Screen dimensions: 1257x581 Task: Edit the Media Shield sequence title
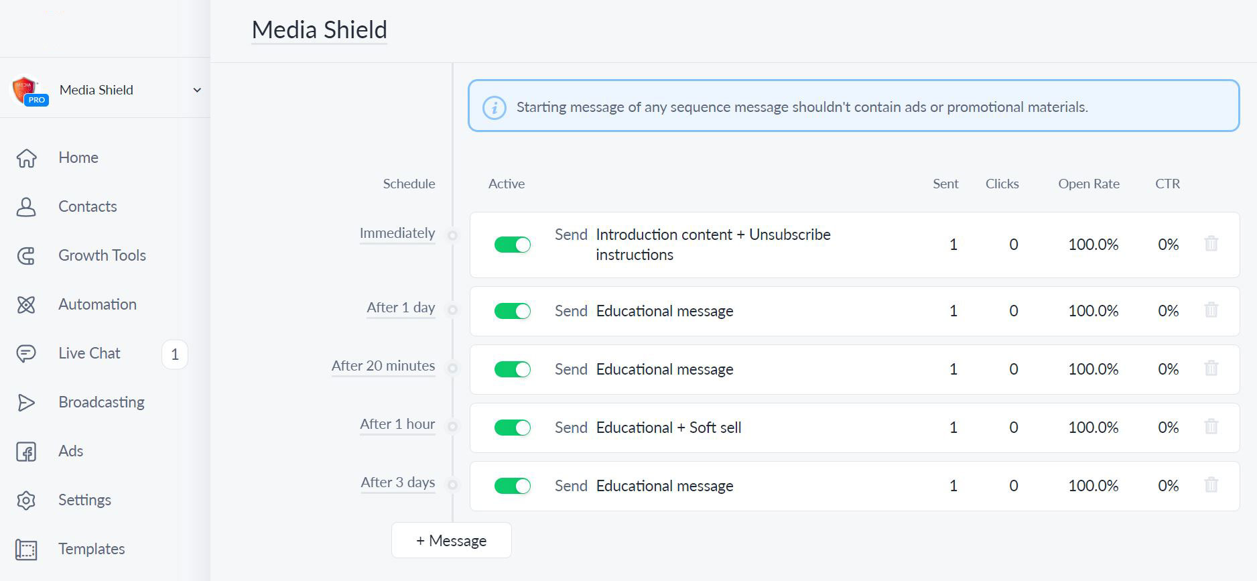(x=319, y=30)
